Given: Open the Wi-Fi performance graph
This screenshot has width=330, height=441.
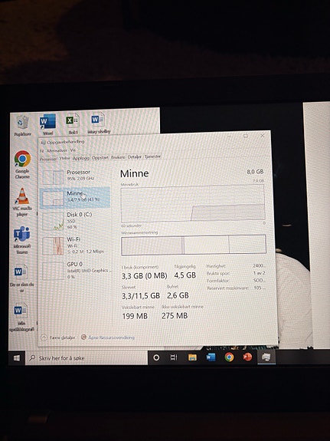Looking at the screenshot, I should 75,245.
